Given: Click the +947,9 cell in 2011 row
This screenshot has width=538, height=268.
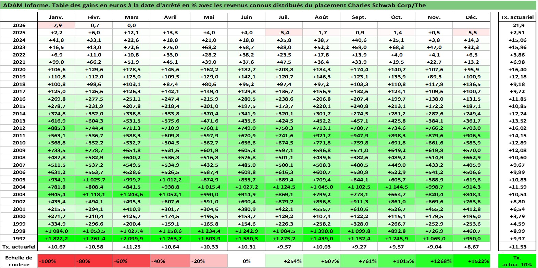Looking at the screenshot, I should pos(359,136).
